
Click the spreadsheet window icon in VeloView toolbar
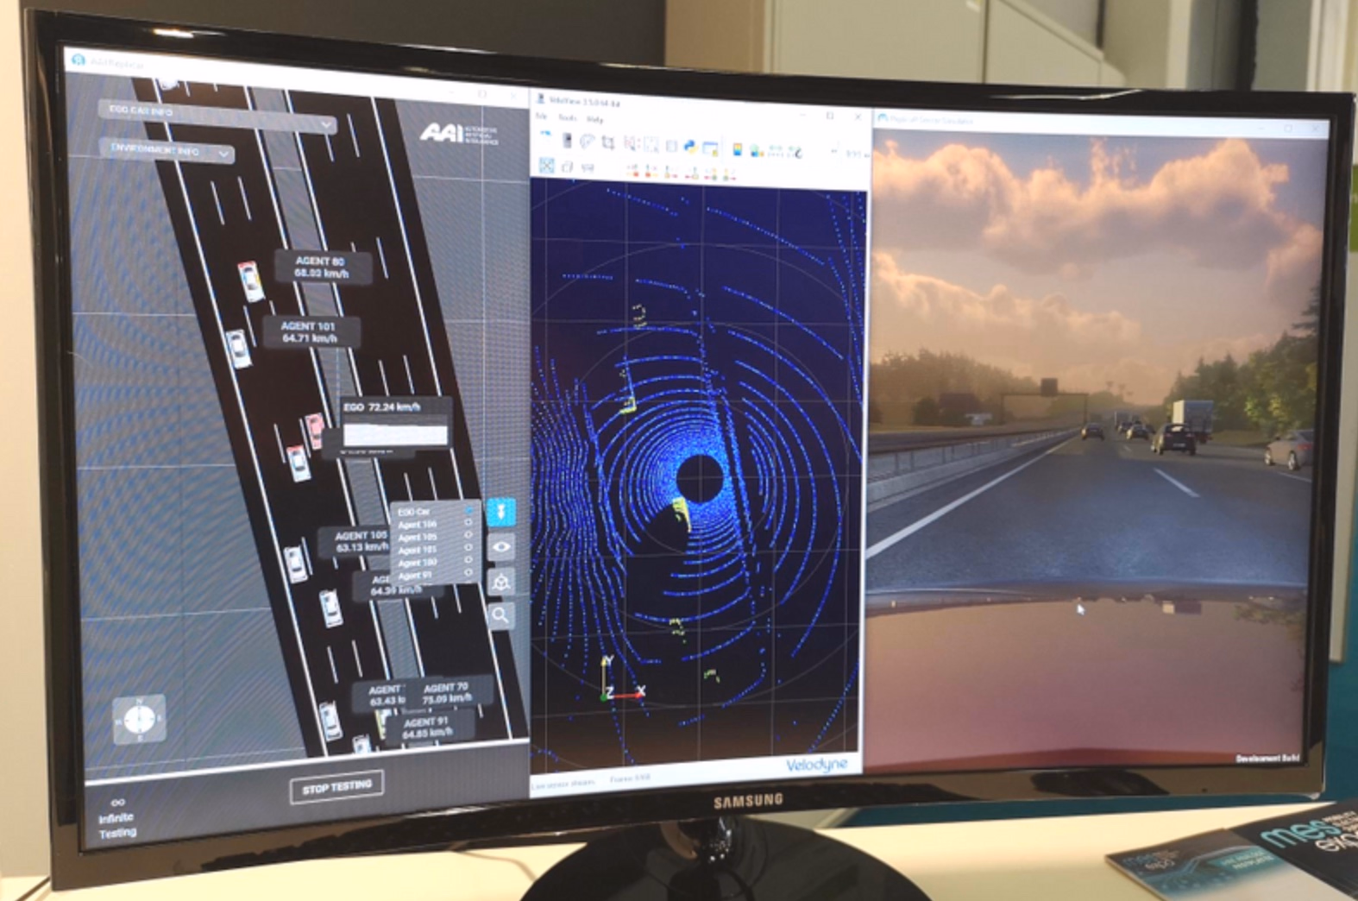pyautogui.click(x=710, y=148)
